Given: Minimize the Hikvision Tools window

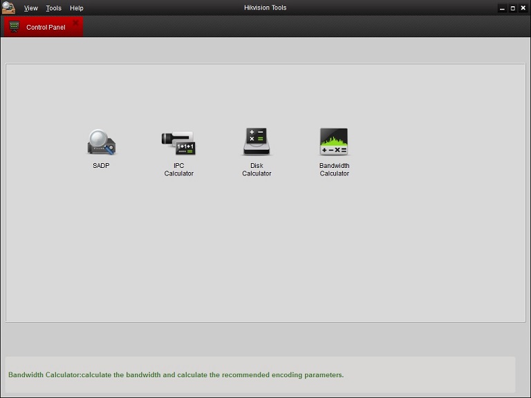Looking at the screenshot, I should click(x=502, y=8).
